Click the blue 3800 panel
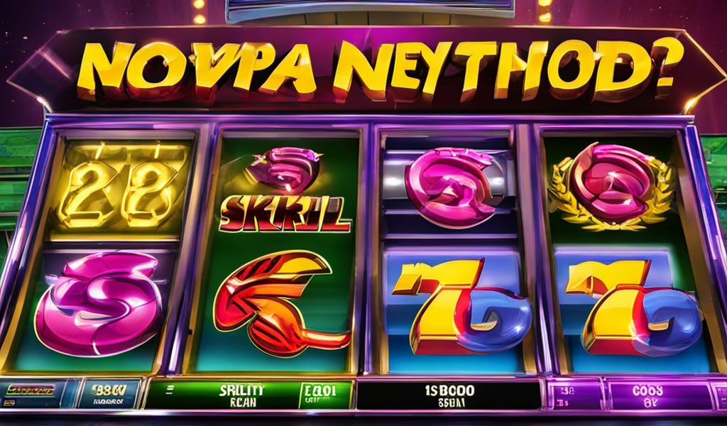Screen dimensions: 727x426 [x=109, y=395]
